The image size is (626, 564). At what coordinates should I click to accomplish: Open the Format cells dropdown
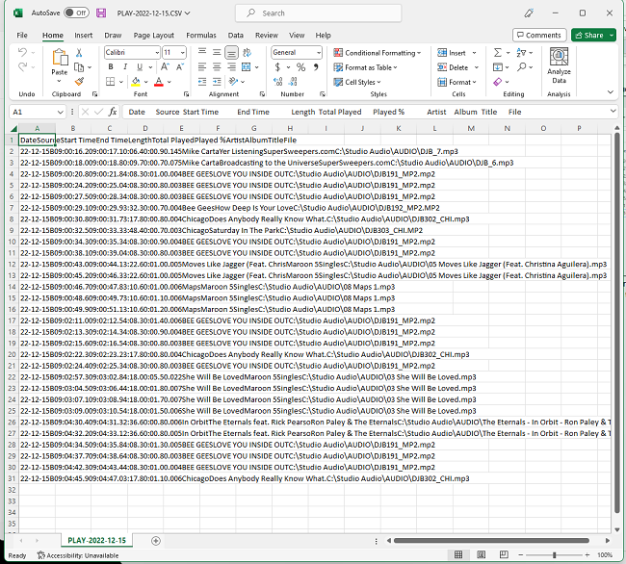pyautogui.click(x=457, y=82)
